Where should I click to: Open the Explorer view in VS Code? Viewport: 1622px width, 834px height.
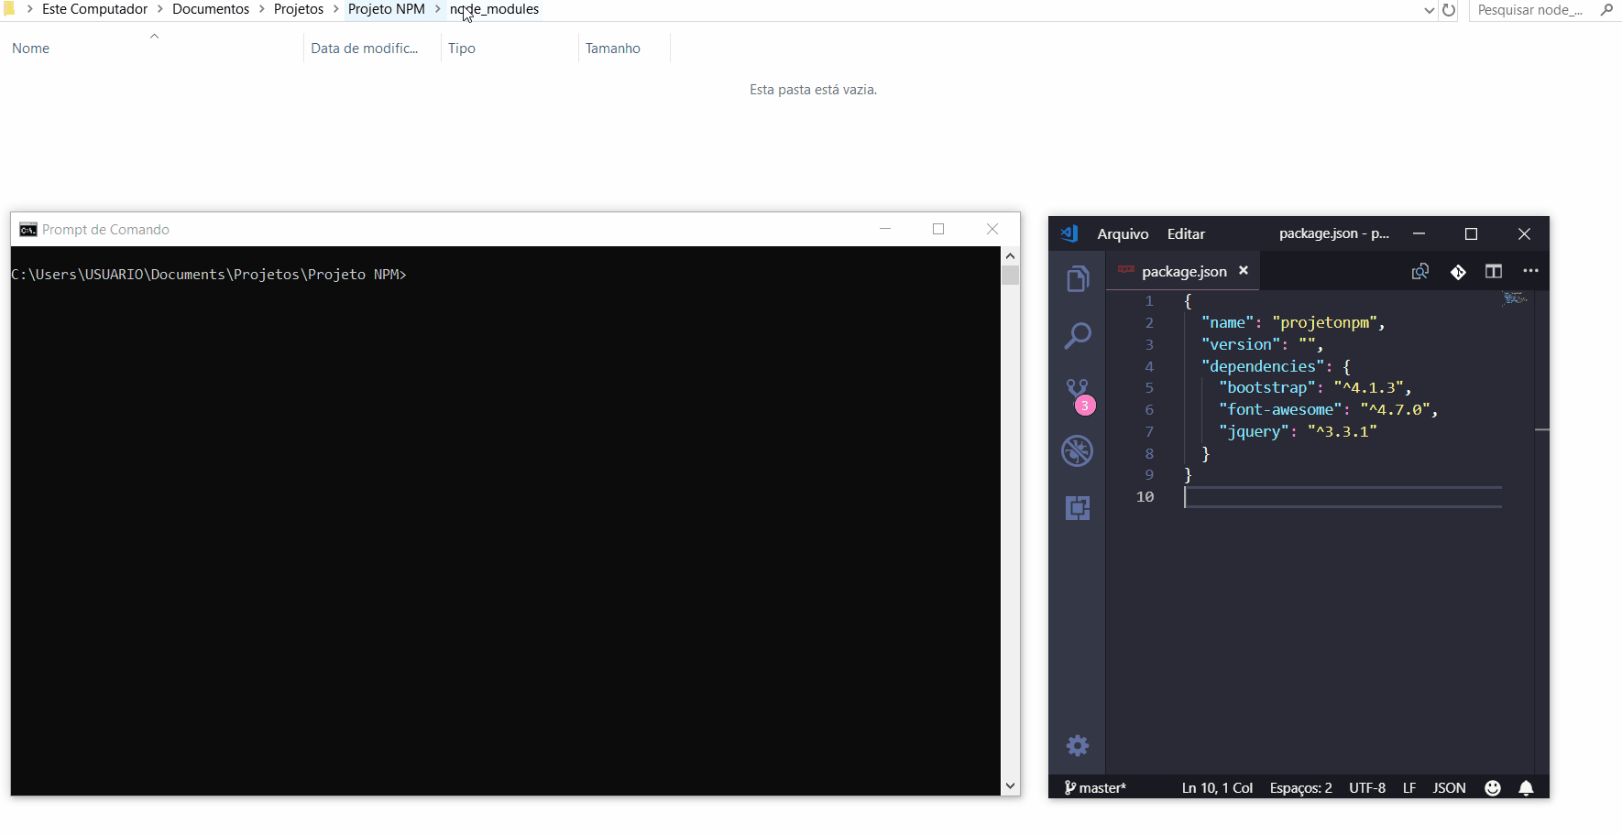pyautogui.click(x=1078, y=277)
